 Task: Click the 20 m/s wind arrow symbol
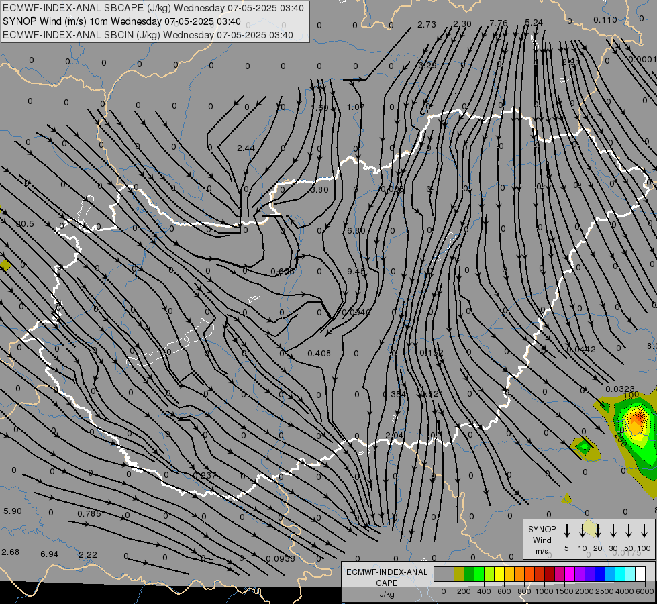(597, 531)
